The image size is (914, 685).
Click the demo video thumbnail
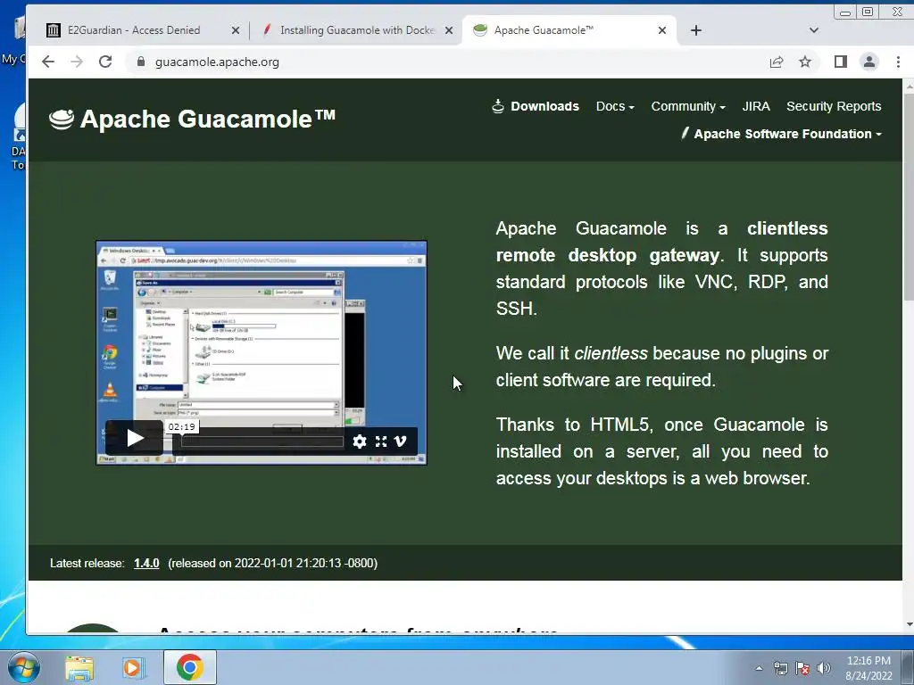click(262, 352)
